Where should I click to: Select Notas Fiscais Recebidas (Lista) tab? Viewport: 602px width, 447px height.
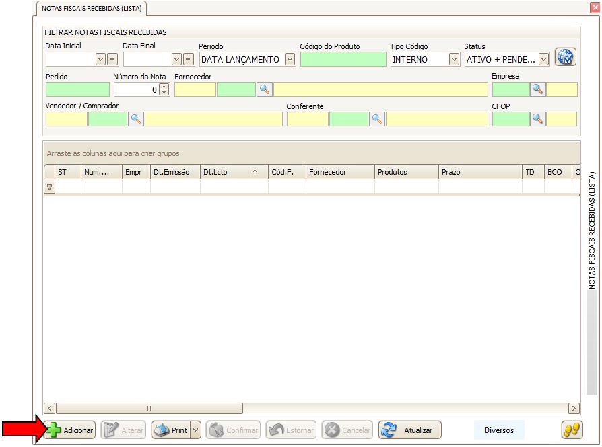tap(92, 9)
